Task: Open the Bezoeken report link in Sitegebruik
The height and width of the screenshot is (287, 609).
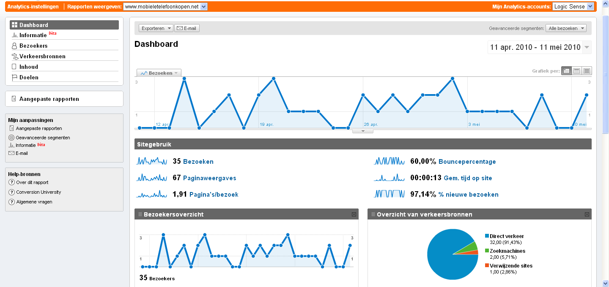Action: coord(198,162)
